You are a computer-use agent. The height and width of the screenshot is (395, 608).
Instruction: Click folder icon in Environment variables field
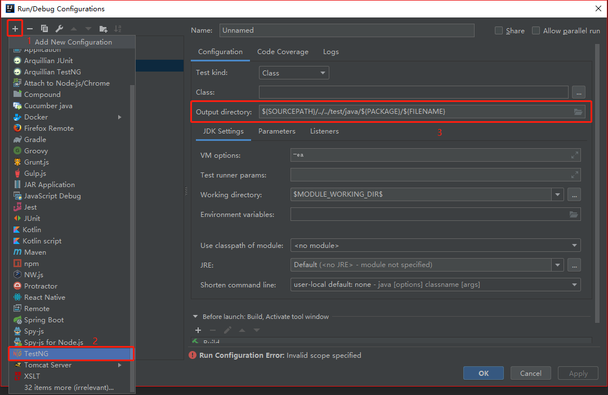click(574, 214)
